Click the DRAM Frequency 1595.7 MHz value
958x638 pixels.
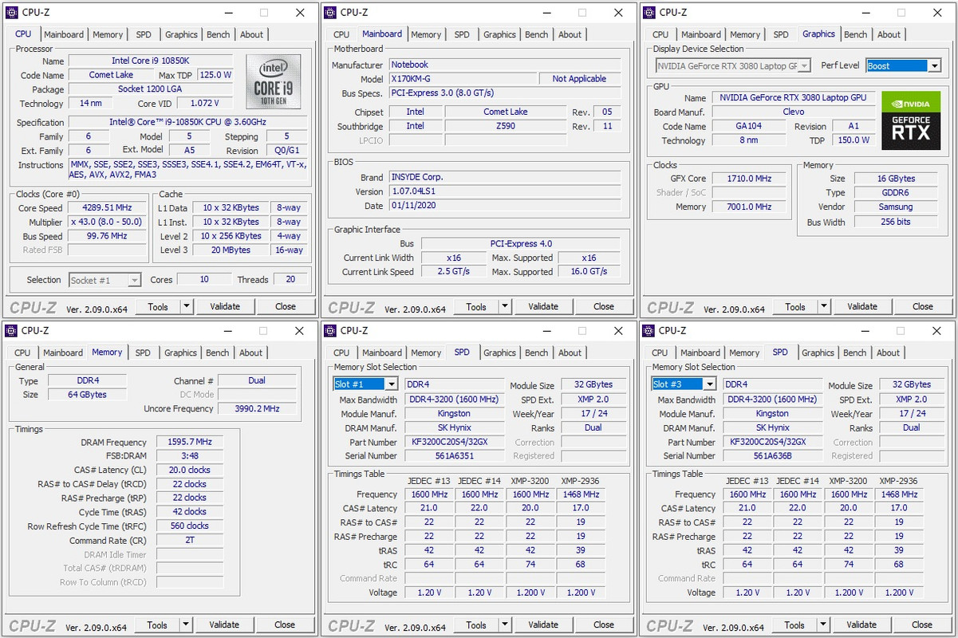pos(190,442)
